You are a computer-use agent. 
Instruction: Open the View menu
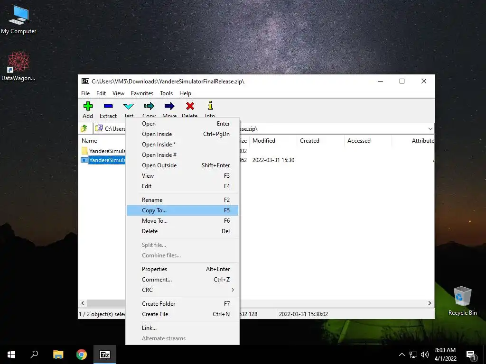click(x=118, y=93)
